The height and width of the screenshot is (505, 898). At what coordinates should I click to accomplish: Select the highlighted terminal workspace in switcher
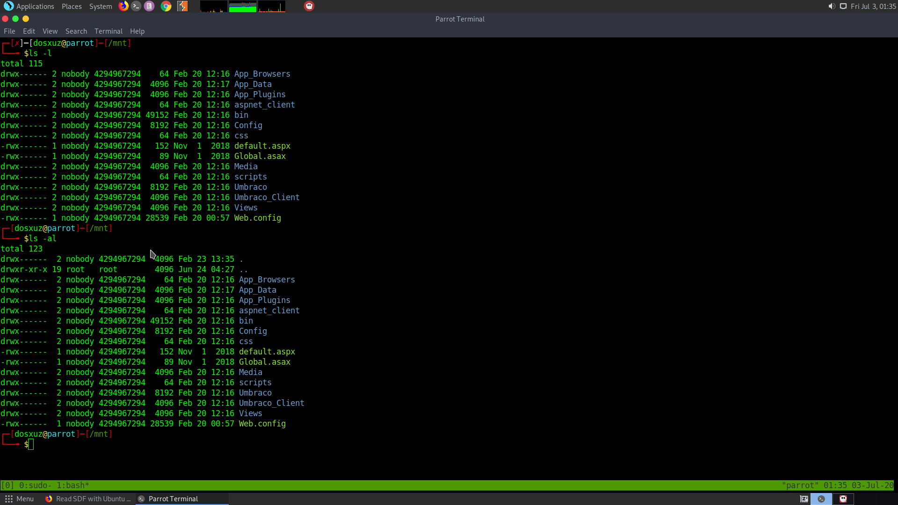[x=821, y=499]
